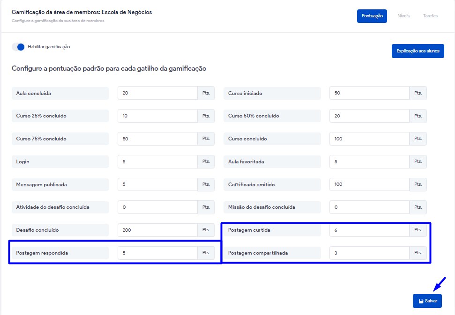This screenshot has width=455, height=315.
Task: Focus the Aula favoritada points field
Action: click(369, 162)
